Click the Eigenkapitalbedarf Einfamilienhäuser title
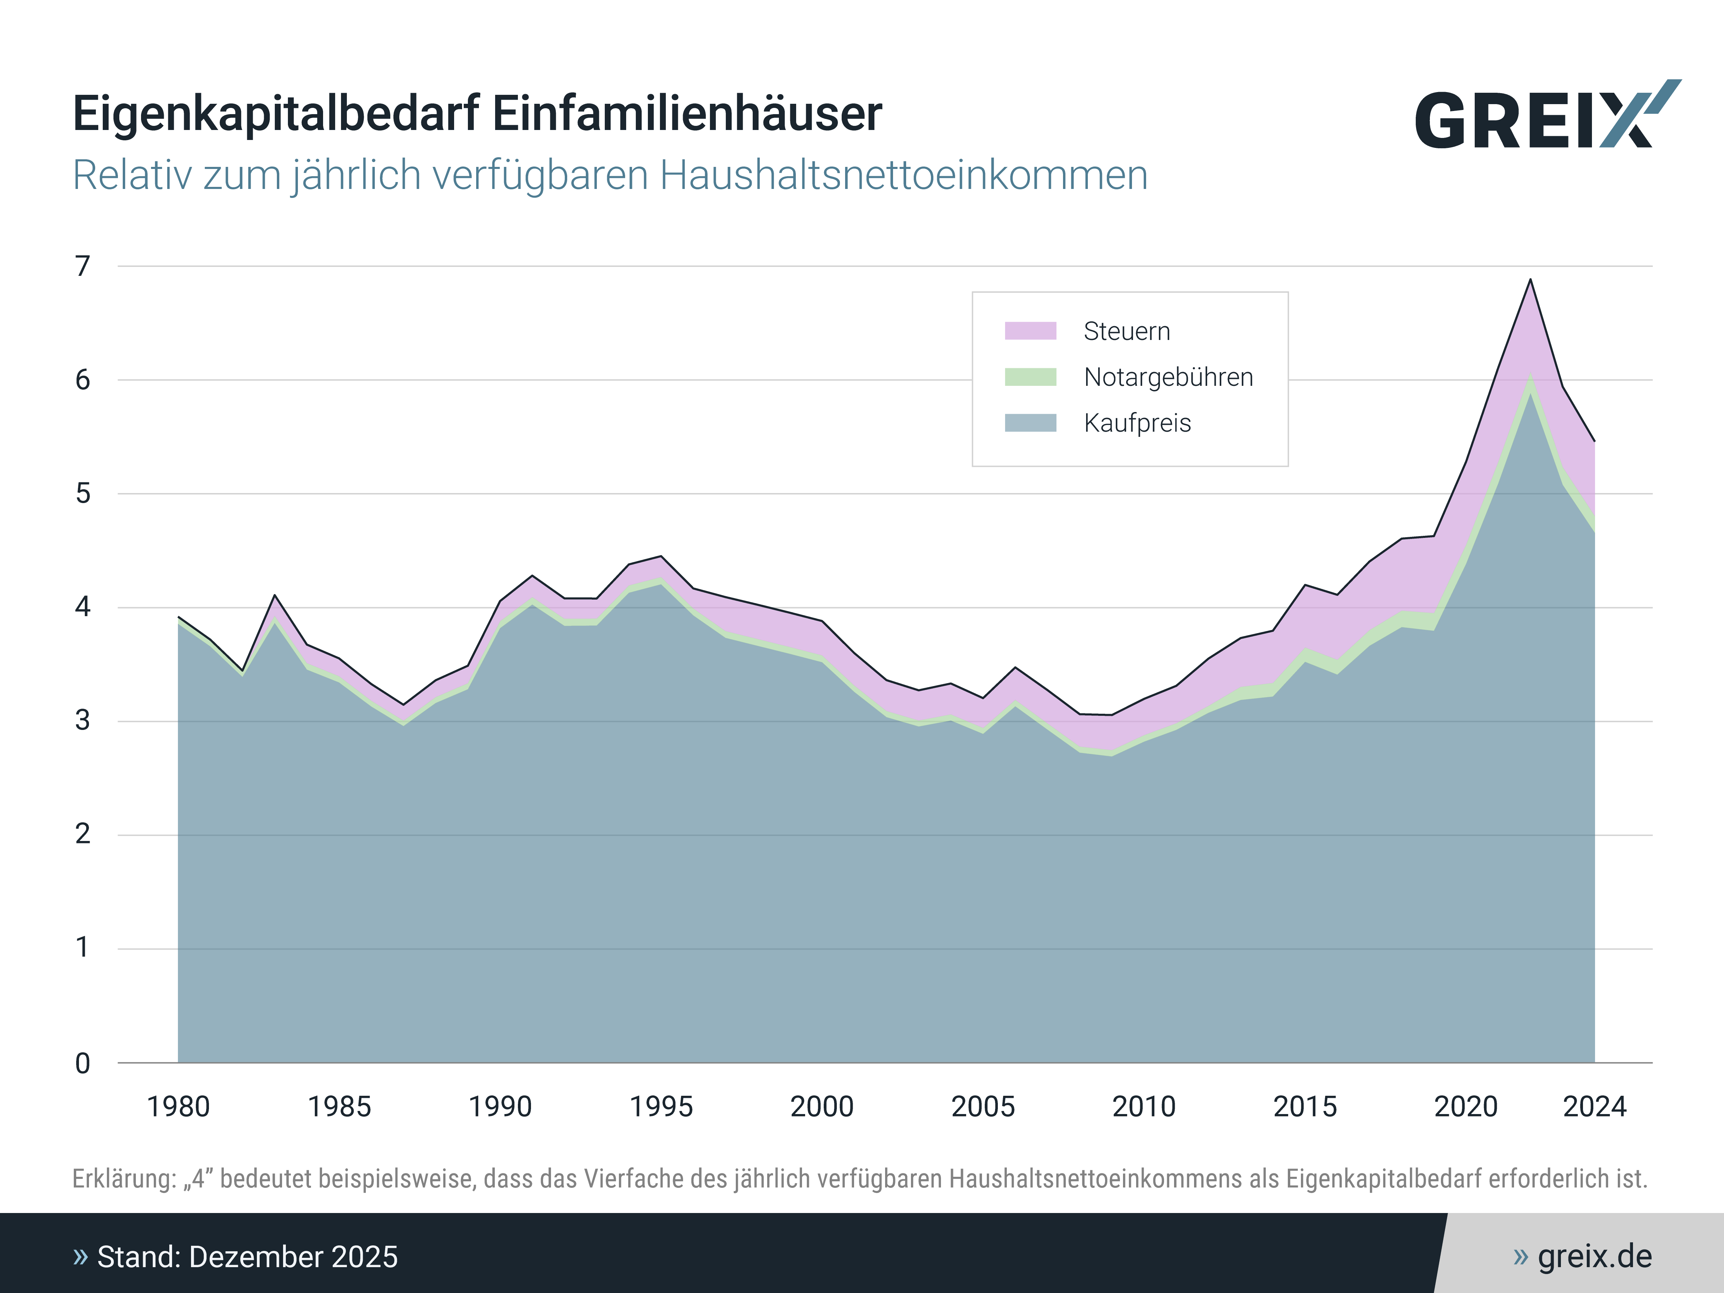The width and height of the screenshot is (1724, 1293). click(477, 114)
